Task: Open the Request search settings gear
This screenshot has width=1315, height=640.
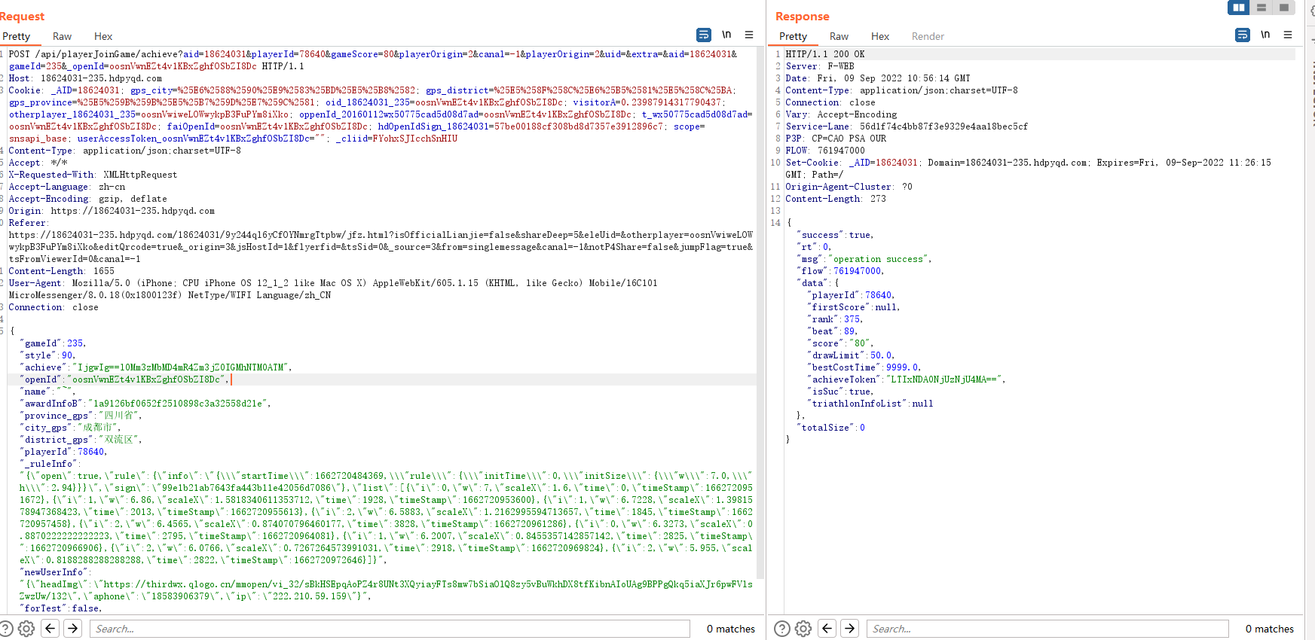Action: [26, 629]
